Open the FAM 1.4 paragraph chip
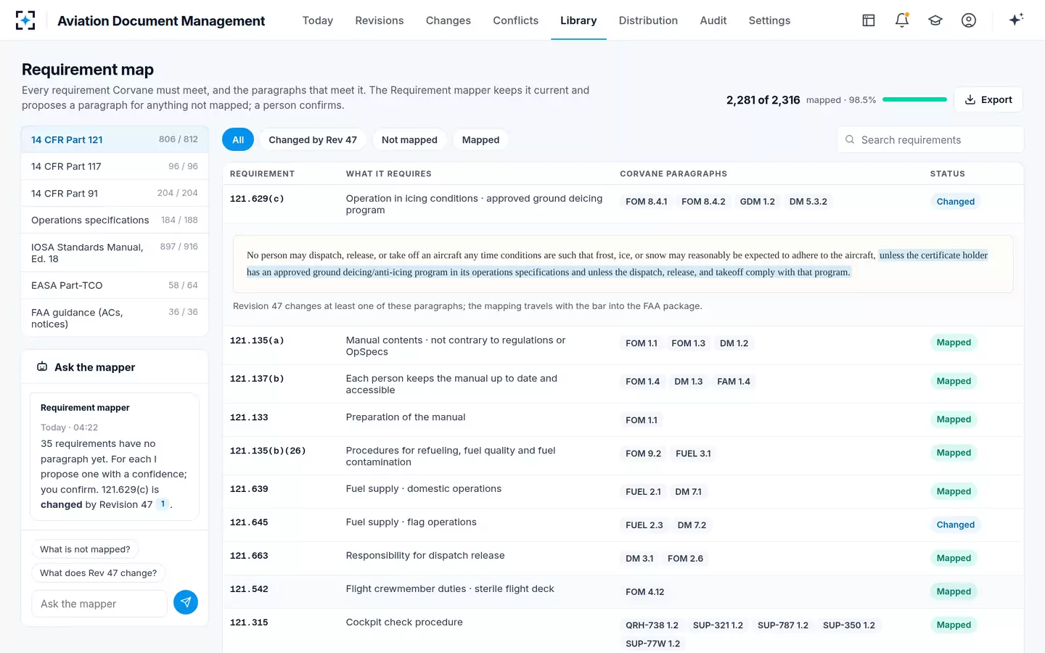The height and width of the screenshot is (653, 1045). pyautogui.click(x=734, y=382)
